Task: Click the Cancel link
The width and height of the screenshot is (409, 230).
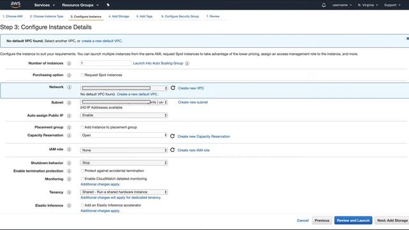Action: point(302,220)
